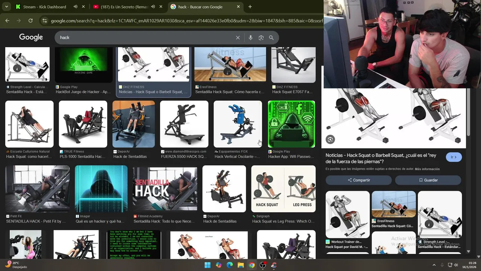Share the image via Compartir button

358,180
